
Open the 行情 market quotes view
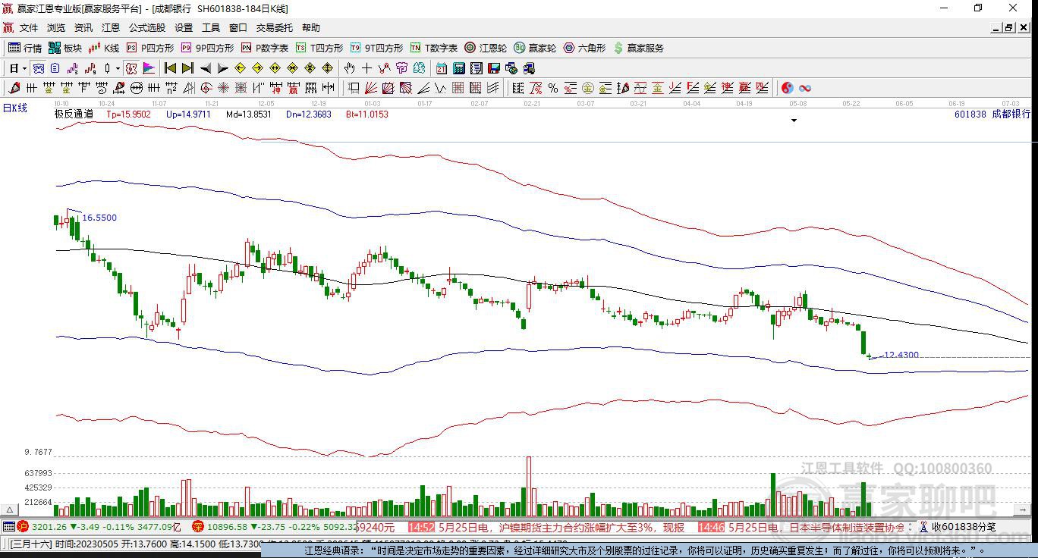click(x=25, y=48)
